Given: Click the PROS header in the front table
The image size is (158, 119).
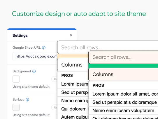Looking at the screenshot, I should (x=98, y=85).
